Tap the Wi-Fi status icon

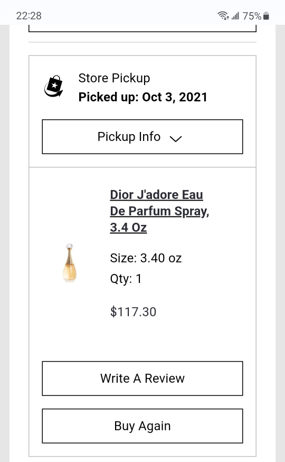click(223, 15)
